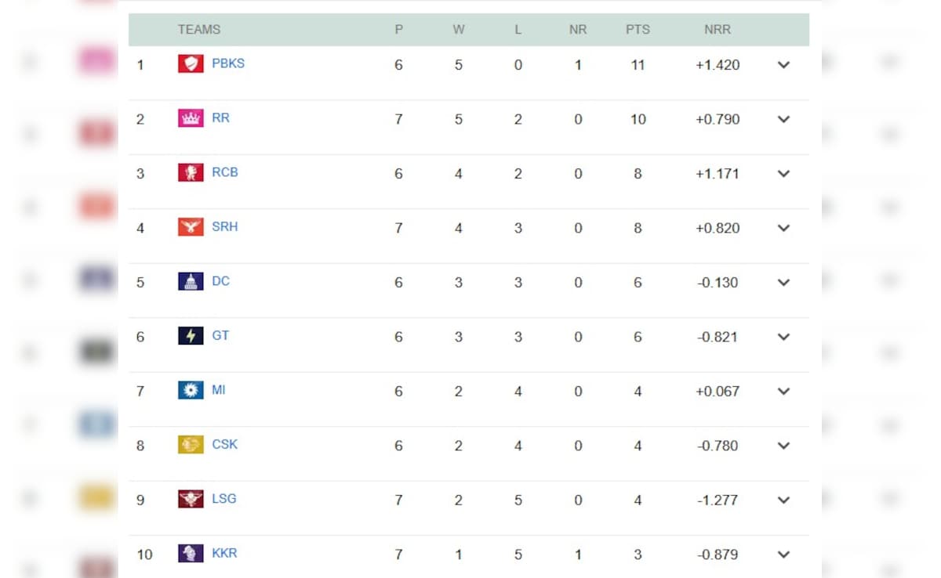
Task: Click the SRH eagle logo icon
Action: (x=191, y=227)
